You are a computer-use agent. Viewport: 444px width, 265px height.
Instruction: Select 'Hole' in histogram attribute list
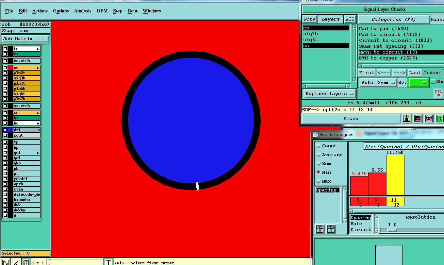pos(356,224)
